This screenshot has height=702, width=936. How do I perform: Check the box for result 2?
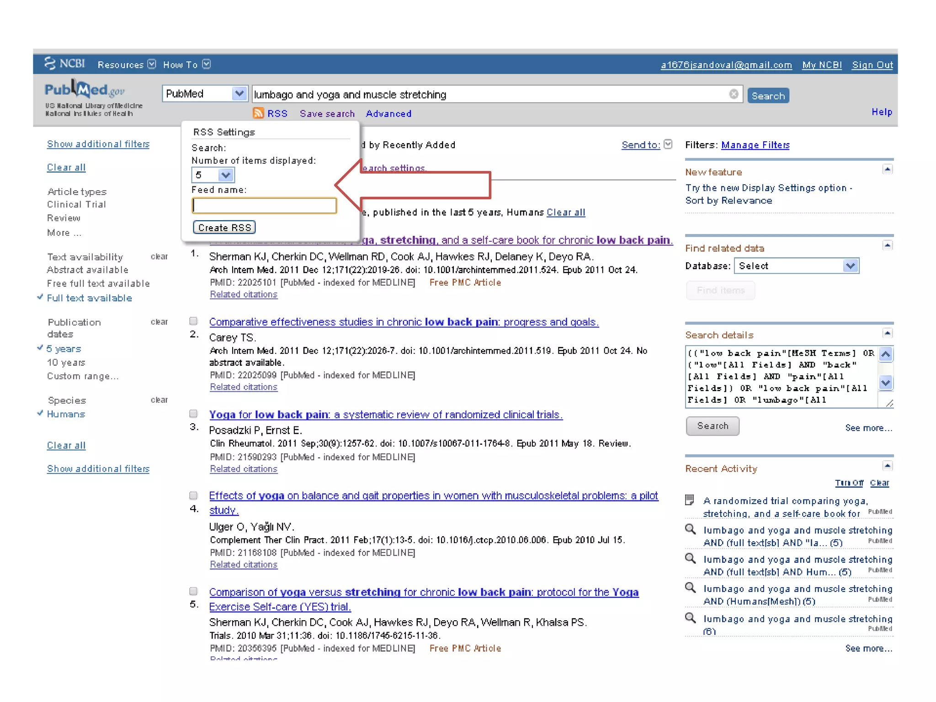pos(194,321)
